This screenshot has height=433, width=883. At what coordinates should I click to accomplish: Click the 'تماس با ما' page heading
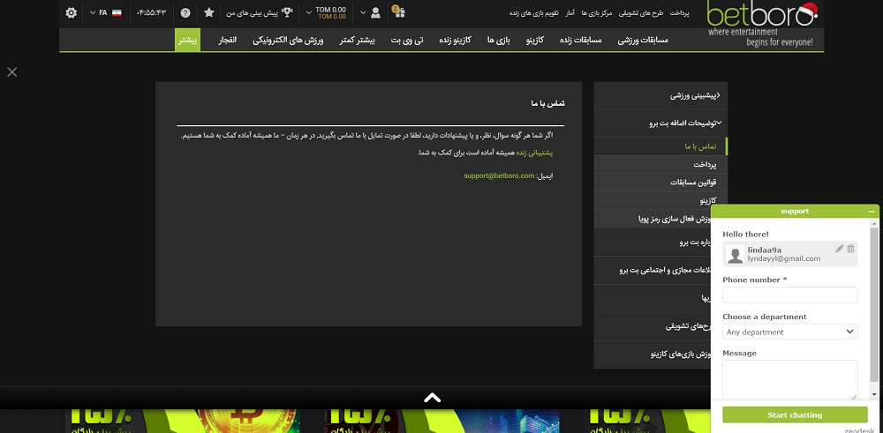548,103
